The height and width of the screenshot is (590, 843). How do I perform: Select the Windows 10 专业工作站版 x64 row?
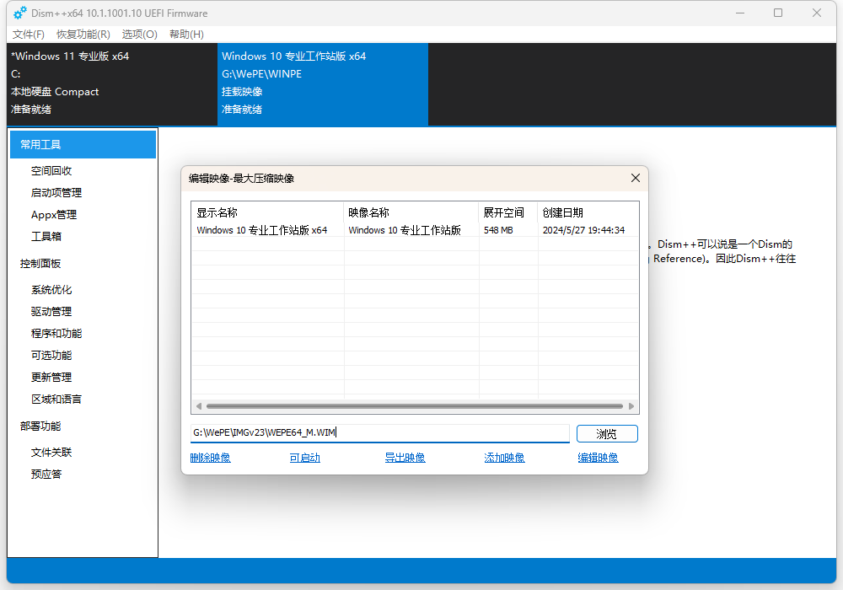[x=337, y=230]
